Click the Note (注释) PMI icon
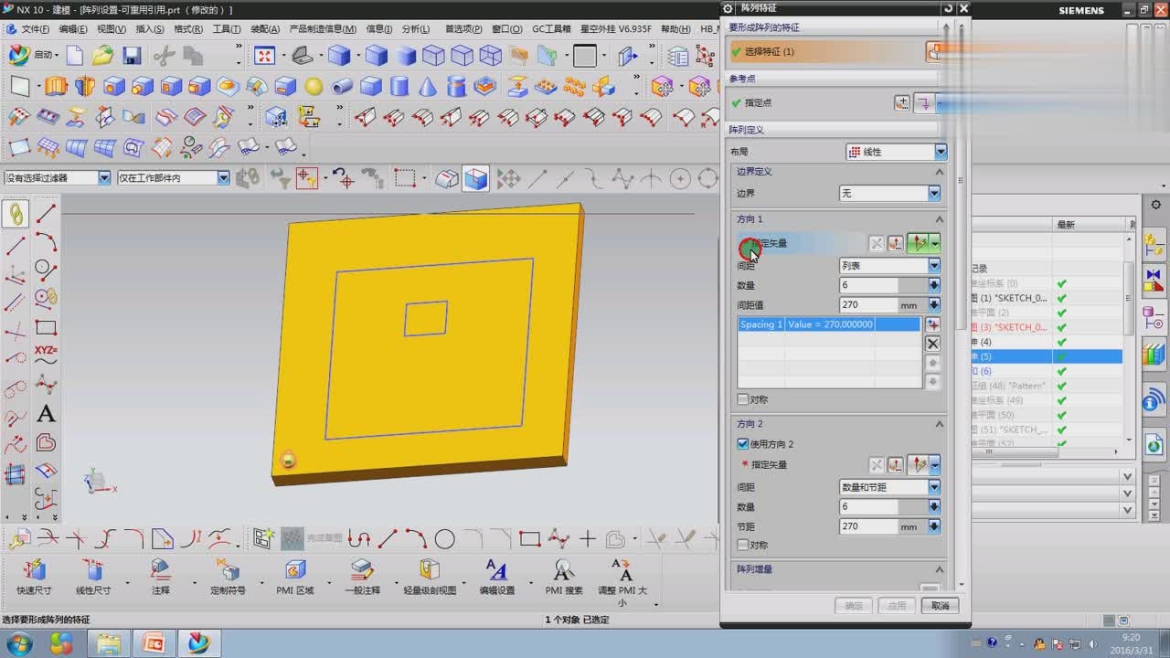 160,571
